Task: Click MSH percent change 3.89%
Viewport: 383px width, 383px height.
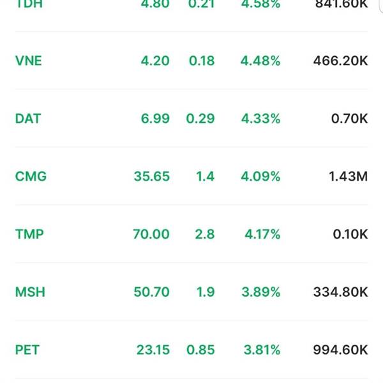Action: 260,292
